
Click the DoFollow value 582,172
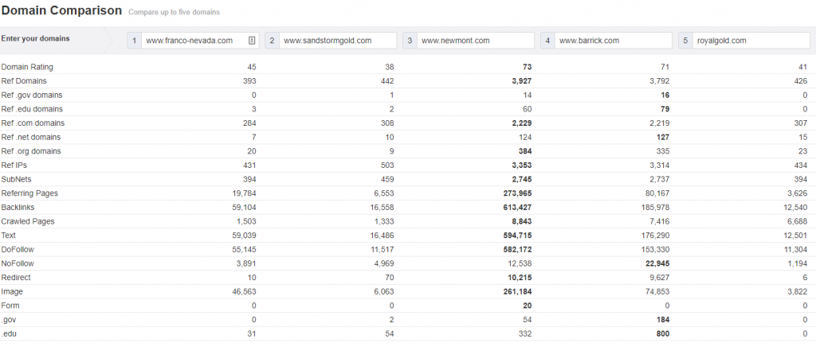pos(518,249)
